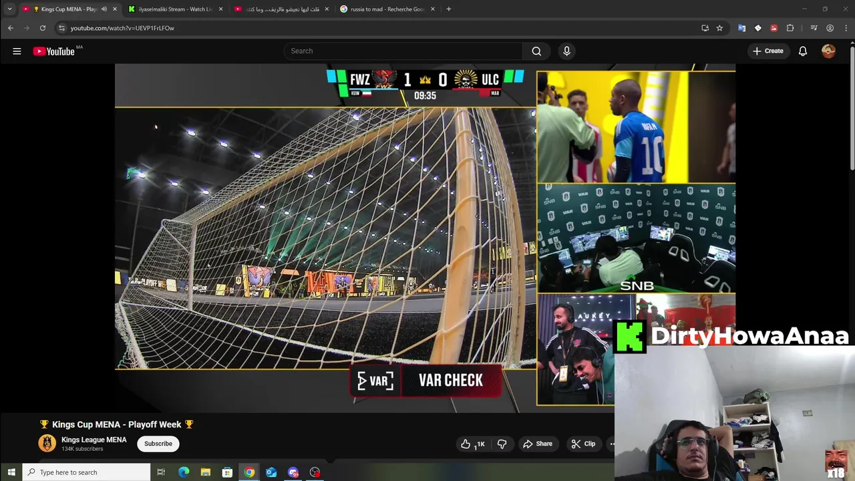Open Task View on the taskbar
This screenshot has height=481, width=855.
[161, 472]
